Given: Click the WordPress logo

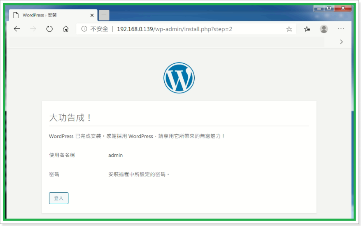Looking at the screenshot, I should click(179, 78).
